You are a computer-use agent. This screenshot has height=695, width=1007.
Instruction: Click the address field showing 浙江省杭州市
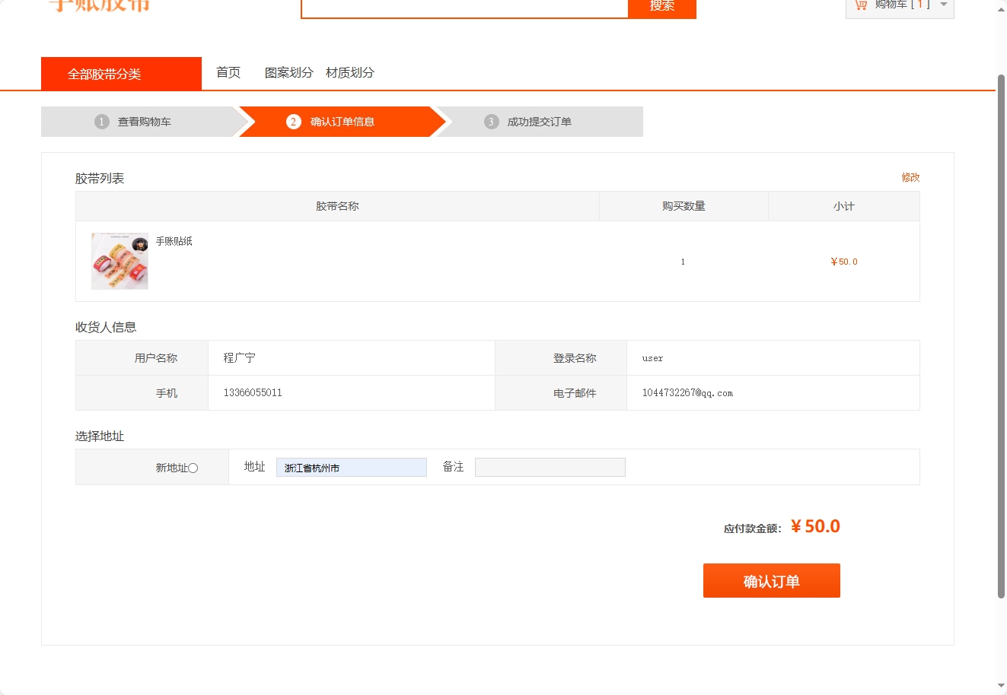point(351,467)
